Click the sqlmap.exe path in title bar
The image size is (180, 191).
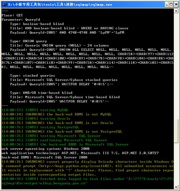click(x=60, y=5)
